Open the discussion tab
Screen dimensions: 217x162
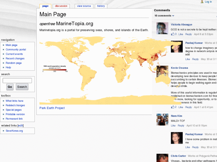[61, 6]
